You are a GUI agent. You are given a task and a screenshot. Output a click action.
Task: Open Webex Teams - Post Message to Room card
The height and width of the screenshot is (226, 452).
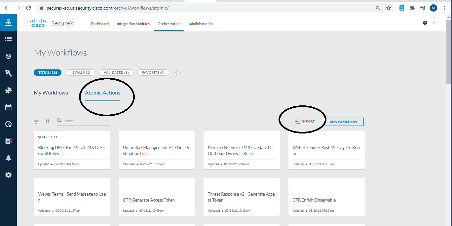[x=326, y=150]
